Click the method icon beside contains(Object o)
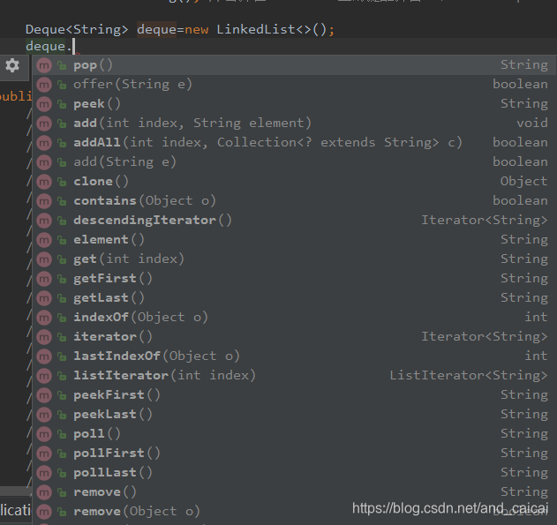The image size is (557, 525). point(44,201)
